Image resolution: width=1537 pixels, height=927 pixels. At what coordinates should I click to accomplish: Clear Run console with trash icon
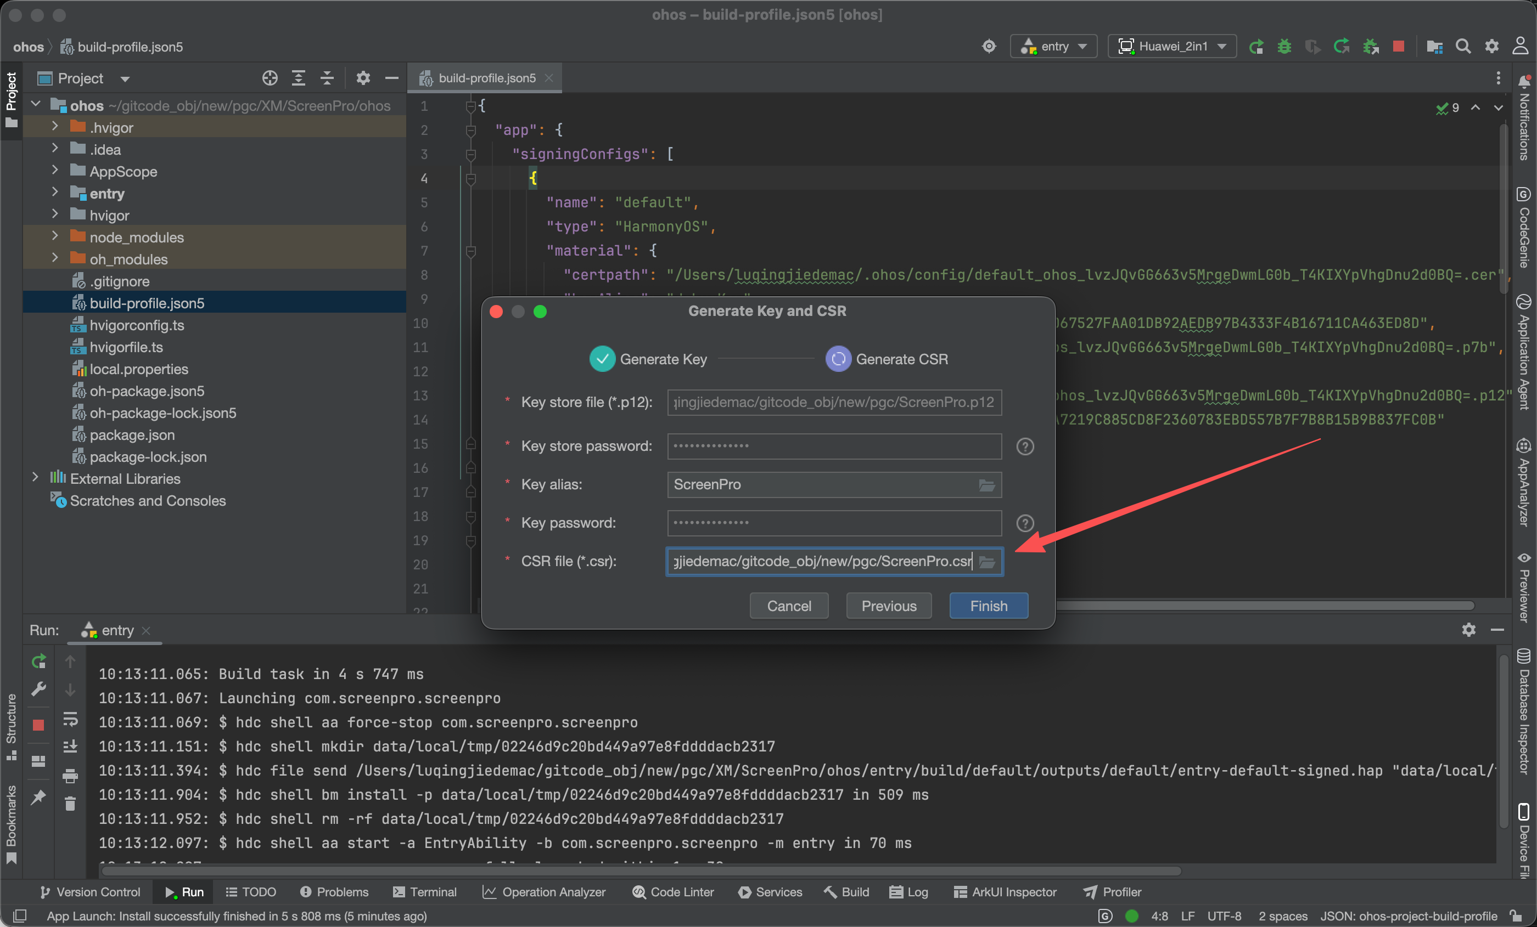(x=70, y=804)
